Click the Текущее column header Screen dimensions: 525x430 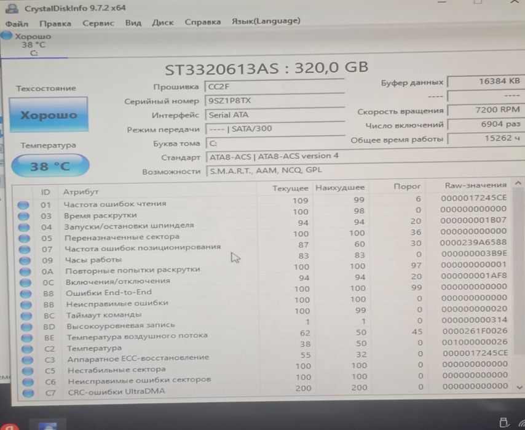290,188
